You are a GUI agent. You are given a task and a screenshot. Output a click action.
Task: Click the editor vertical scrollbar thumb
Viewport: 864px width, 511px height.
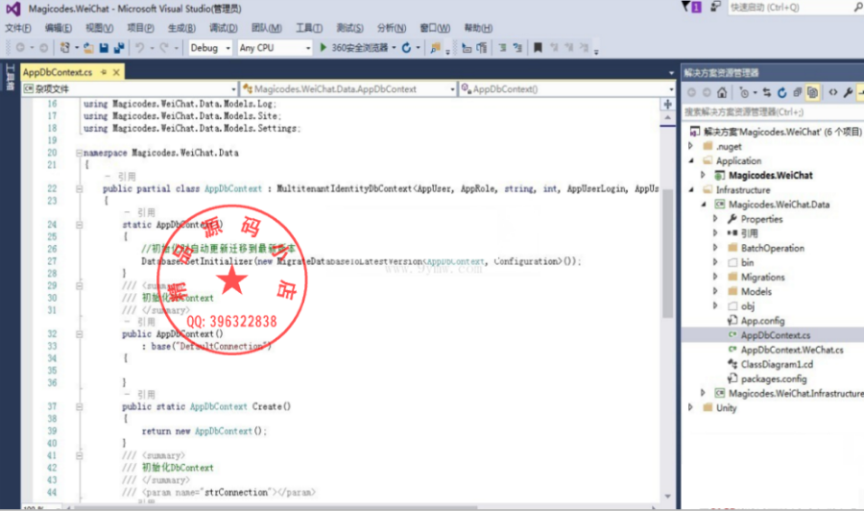(x=667, y=254)
